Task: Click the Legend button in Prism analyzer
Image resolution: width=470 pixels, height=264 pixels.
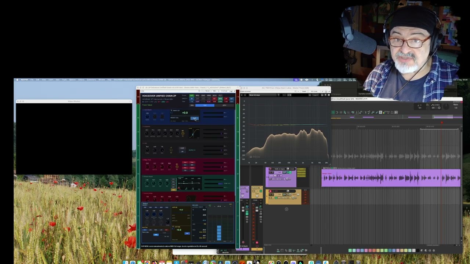Action: tap(315, 95)
